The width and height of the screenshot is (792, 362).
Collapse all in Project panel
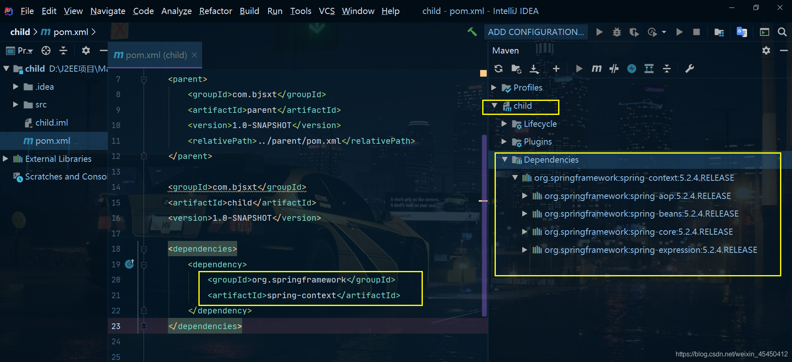point(63,50)
